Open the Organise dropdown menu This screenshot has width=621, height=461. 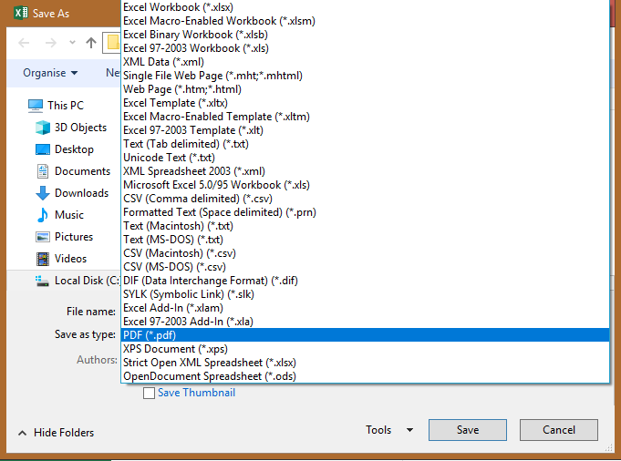point(50,73)
